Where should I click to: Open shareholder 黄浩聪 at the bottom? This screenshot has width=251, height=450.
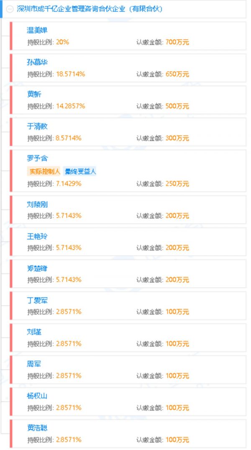pos(37,428)
